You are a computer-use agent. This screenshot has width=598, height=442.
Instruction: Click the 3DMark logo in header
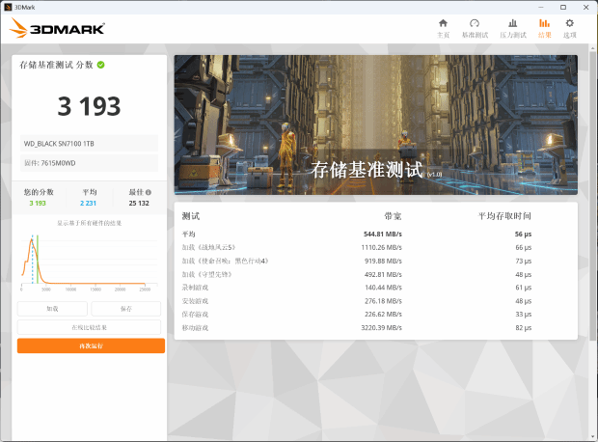pos(57,28)
